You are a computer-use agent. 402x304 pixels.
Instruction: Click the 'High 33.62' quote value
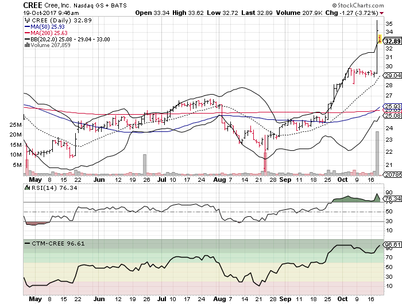pyautogui.click(x=188, y=13)
